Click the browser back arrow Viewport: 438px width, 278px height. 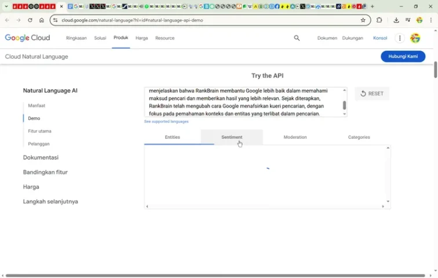(8, 20)
